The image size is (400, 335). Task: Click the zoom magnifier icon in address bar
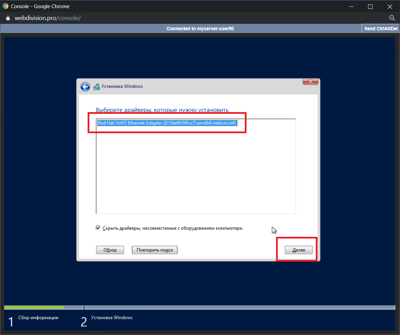[392, 18]
